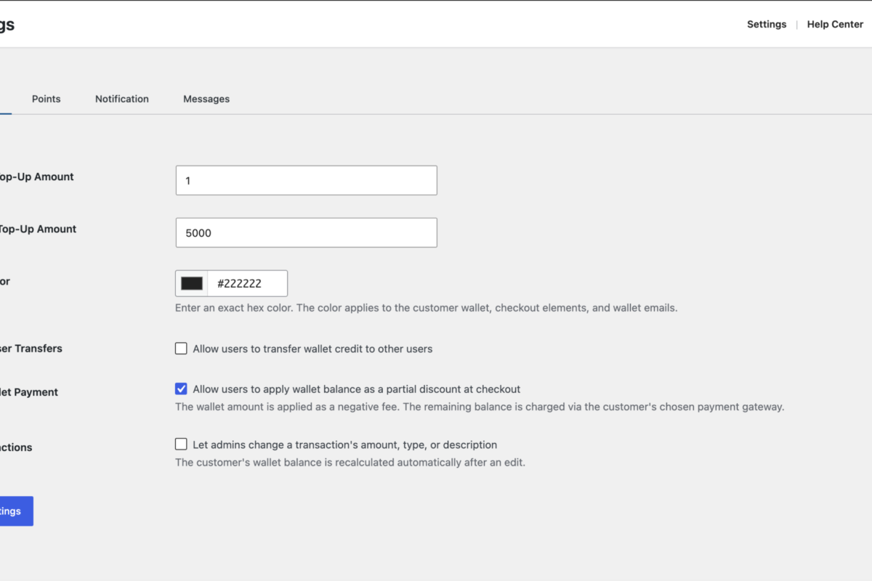
Task: Click the 'let Payment' row label
Action: pos(29,392)
